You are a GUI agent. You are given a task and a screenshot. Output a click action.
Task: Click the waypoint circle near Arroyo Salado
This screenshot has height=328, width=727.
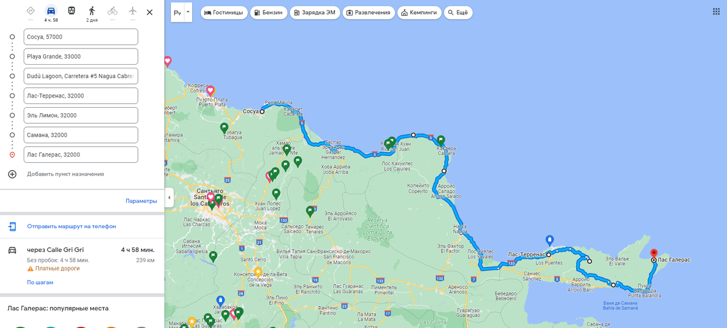pyautogui.click(x=443, y=171)
